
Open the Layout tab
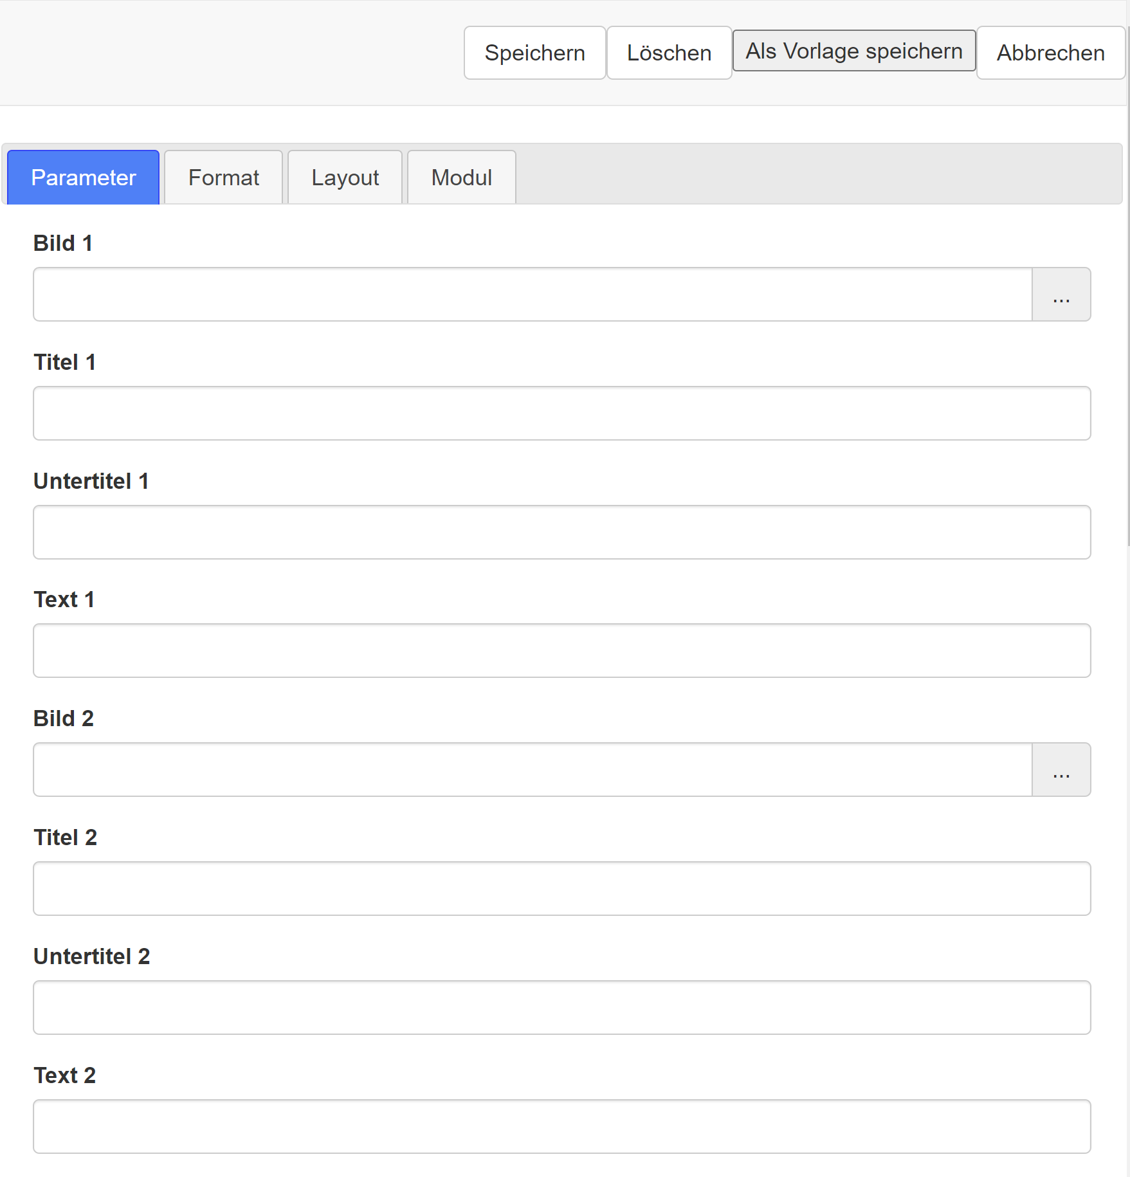pos(345,178)
